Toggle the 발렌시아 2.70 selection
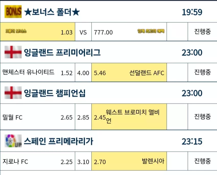The height and width of the screenshot is (175, 217). pos(129,161)
